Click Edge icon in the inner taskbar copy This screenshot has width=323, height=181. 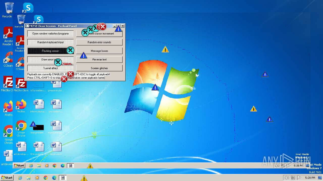[x=63, y=166]
